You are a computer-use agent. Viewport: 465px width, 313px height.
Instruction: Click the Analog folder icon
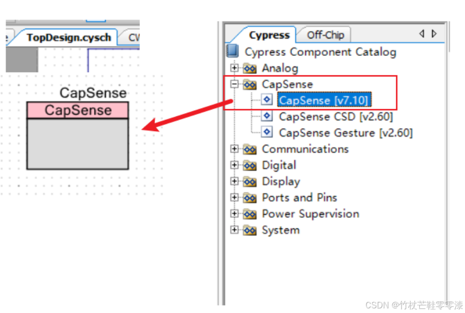pyautogui.click(x=250, y=69)
